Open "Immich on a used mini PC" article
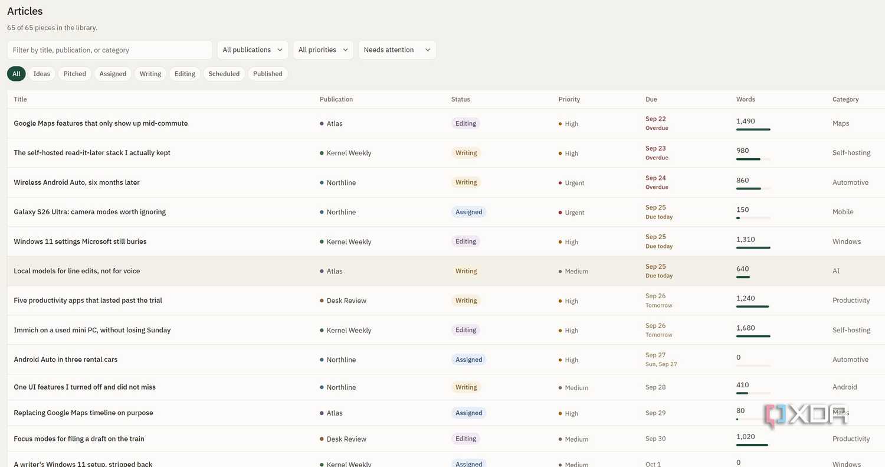This screenshot has width=885, height=467. point(92,330)
